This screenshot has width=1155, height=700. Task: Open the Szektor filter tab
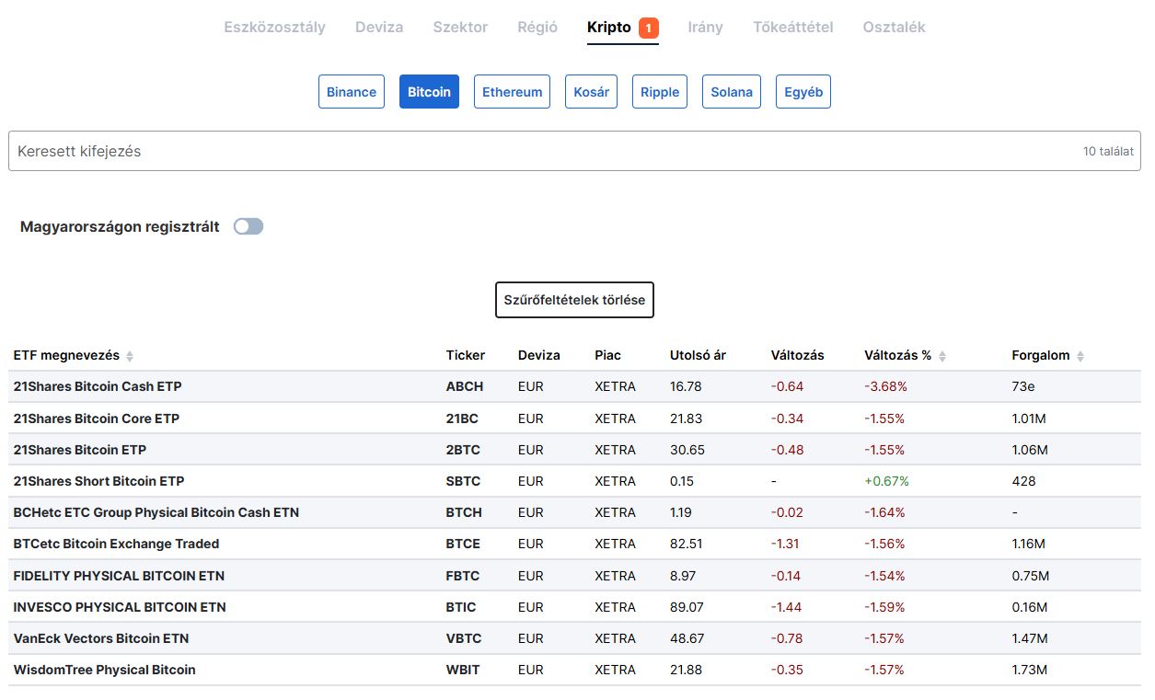460,27
